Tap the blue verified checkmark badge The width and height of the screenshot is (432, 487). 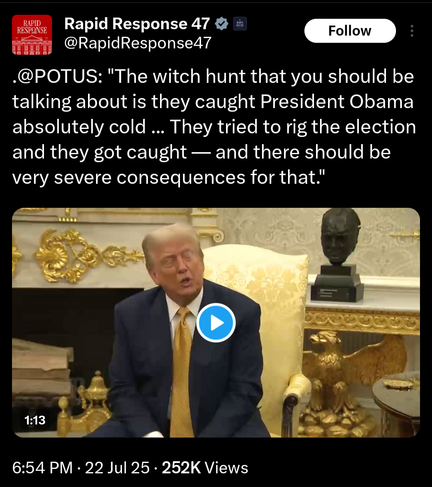click(222, 24)
